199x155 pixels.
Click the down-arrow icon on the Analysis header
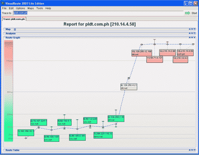(x=192, y=33)
